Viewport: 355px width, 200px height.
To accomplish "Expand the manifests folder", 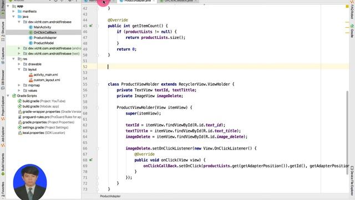I will (x=13, y=11).
